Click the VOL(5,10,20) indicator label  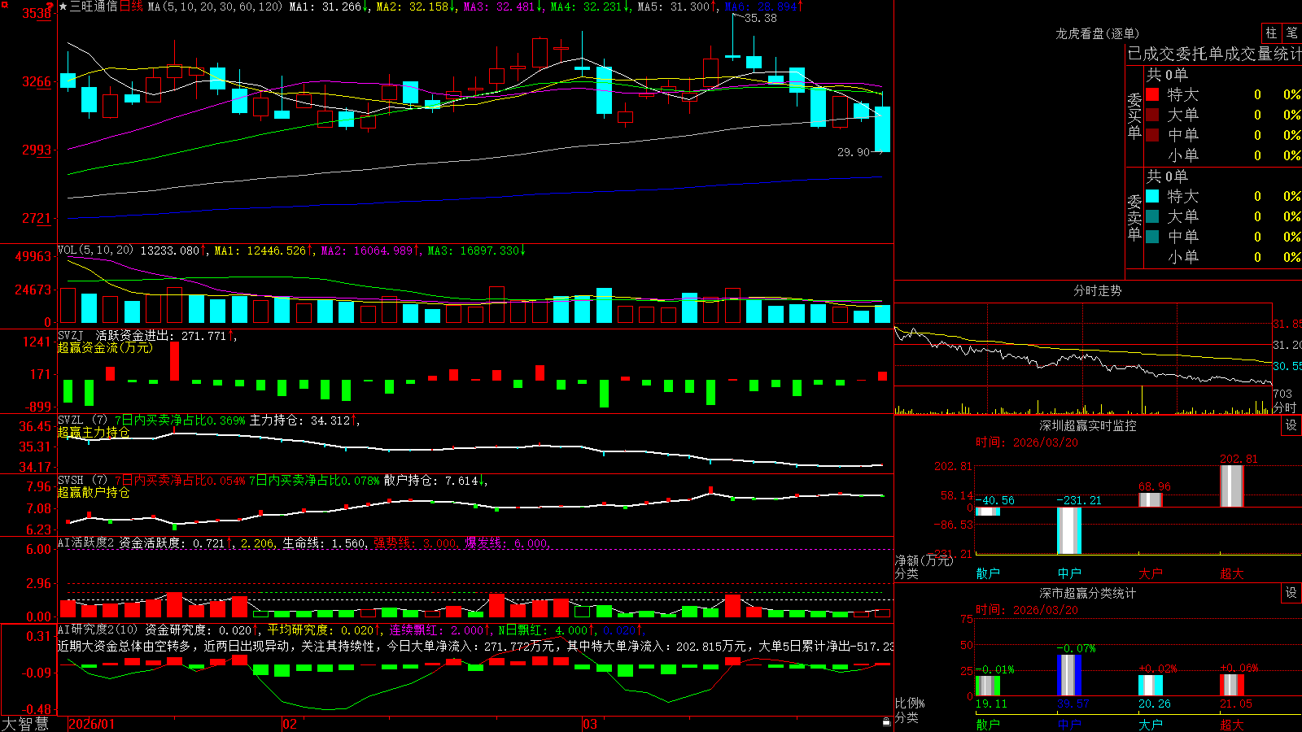[x=95, y=251]
